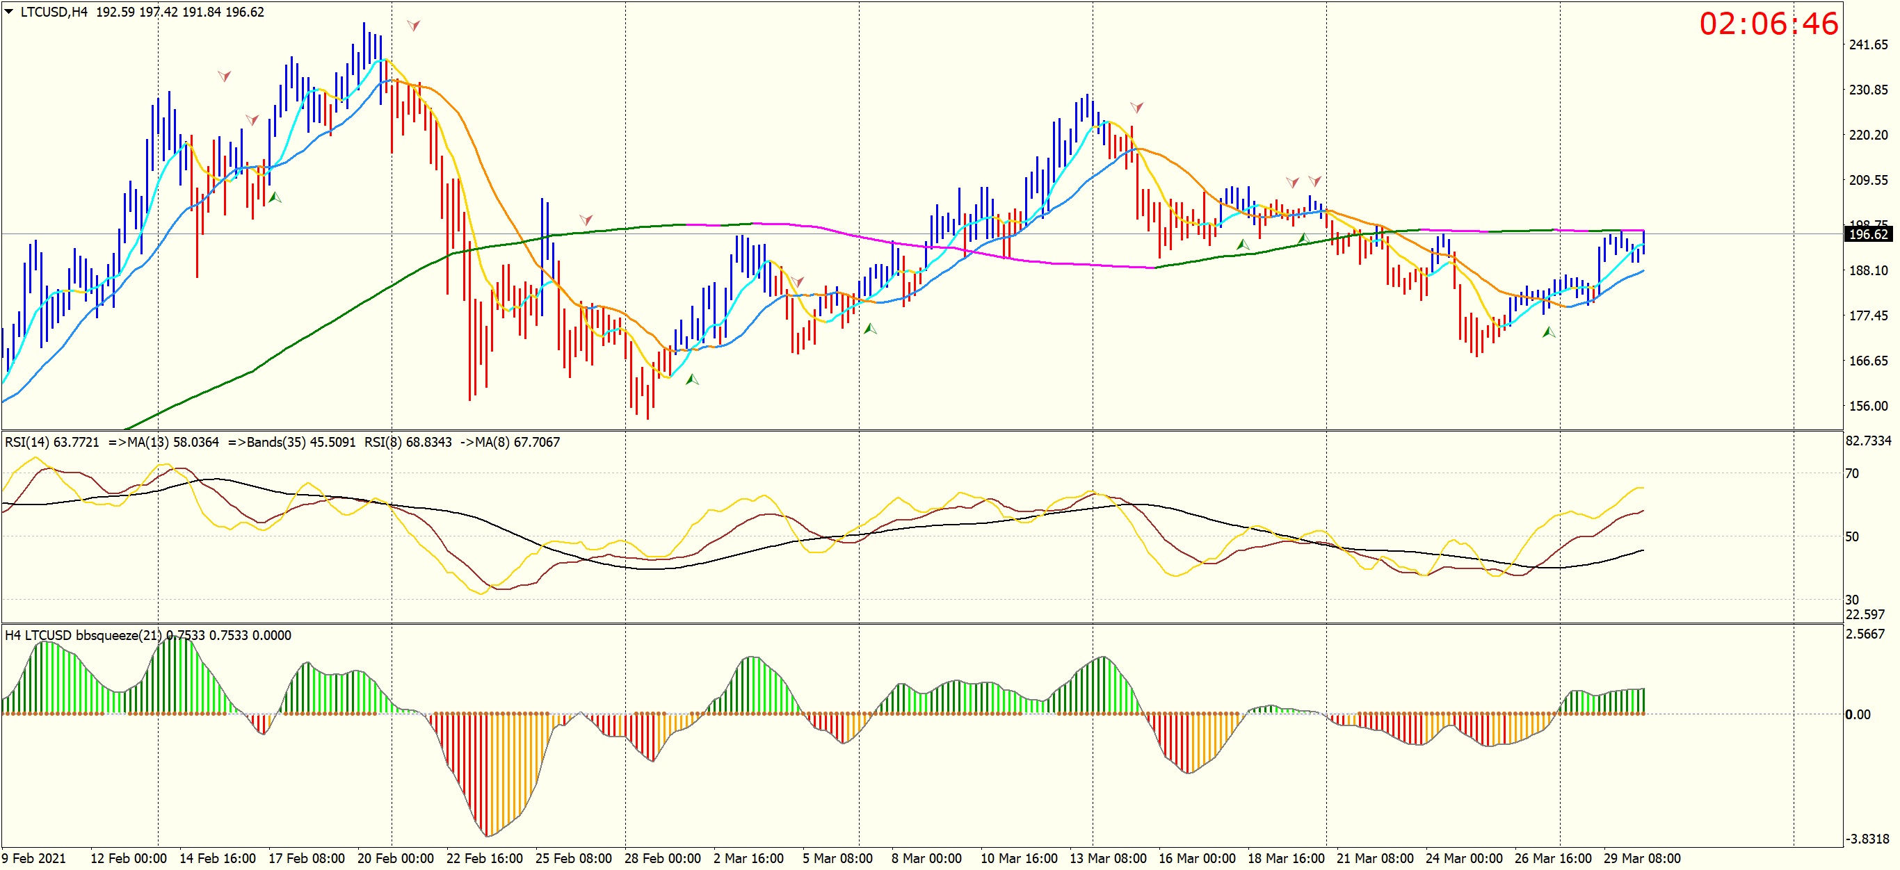Image resolution: width=1900 pixels, height=870 pixels.
Task: Click the red sell arrow above the 20 Feb peak
Action: [414, 26]
